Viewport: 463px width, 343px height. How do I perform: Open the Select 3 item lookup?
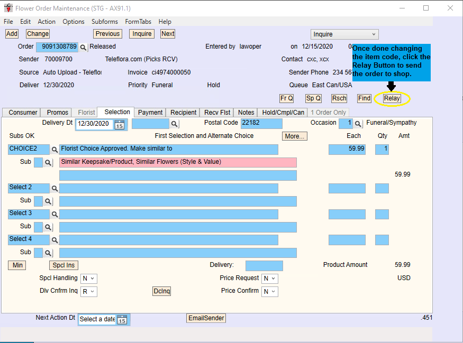(x=55, y=214)
